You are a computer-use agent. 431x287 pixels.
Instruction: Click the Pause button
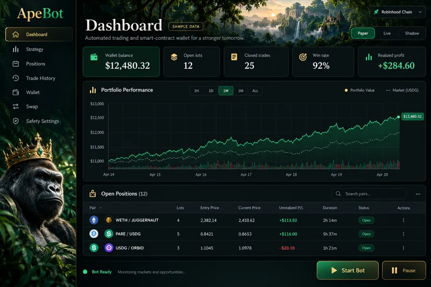(x=404, y=270)
